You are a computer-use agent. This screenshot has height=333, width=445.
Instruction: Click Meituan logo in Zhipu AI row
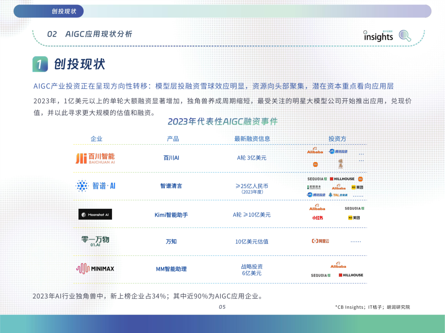[357, 187]
